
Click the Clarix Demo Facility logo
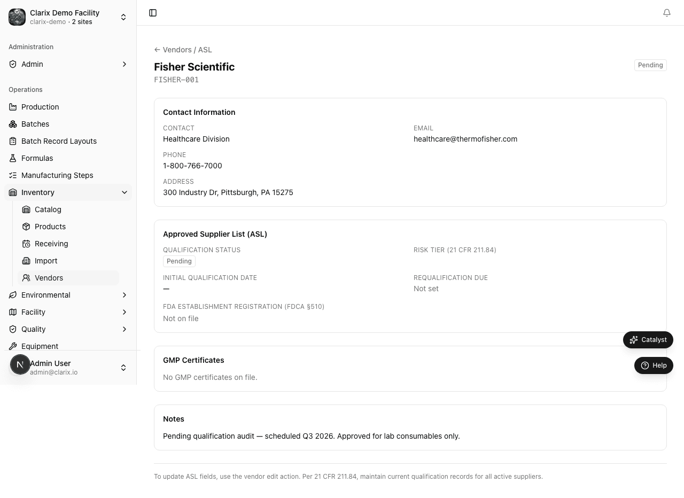[x=17, y=17]
